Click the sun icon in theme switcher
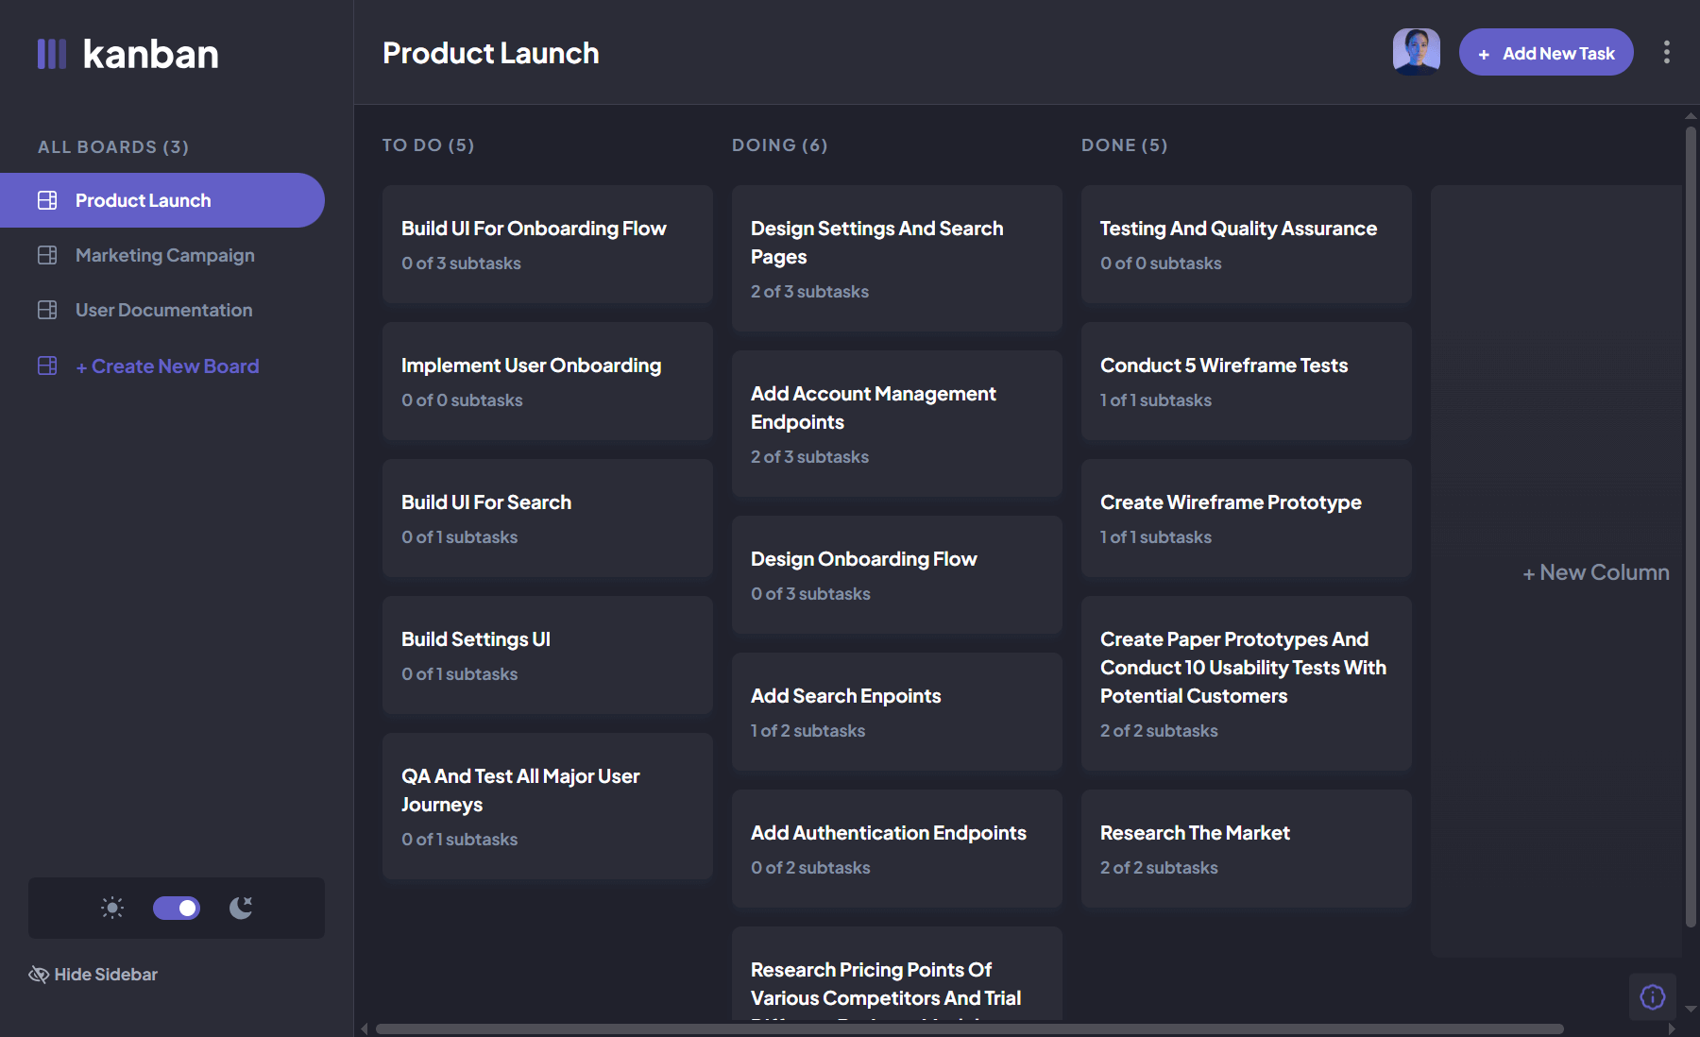Image resolution: width=1700 pixels, height=1037 pixels. [111, 908]
